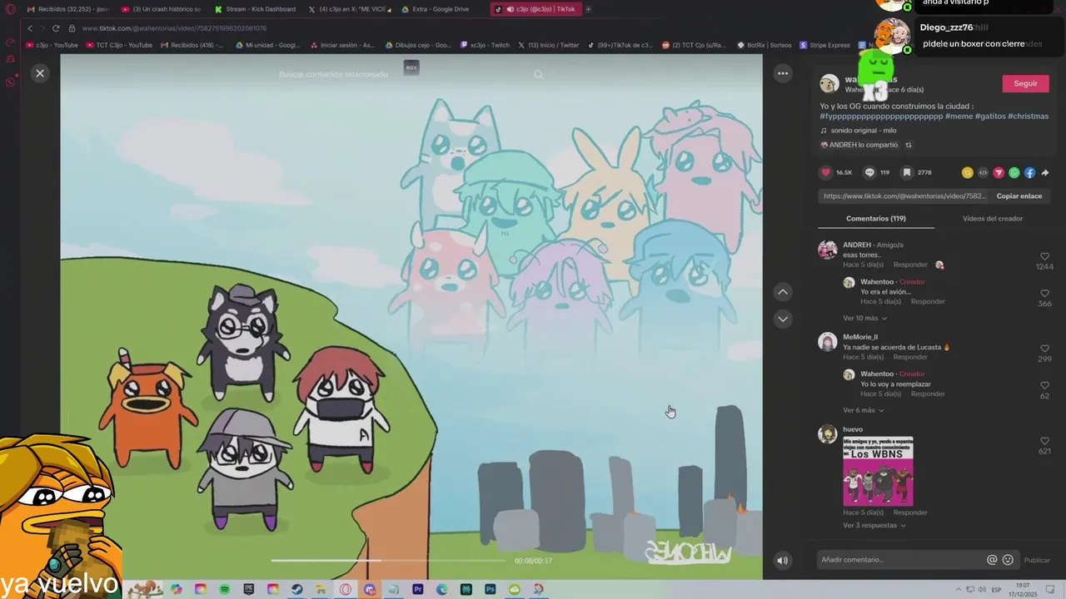Click the Publicar button
1066x599 pixels.
pyautogui.click(x=1037, y=561)
